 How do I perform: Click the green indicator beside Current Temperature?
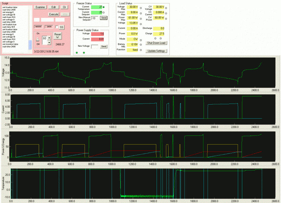[x=104, y=7]
